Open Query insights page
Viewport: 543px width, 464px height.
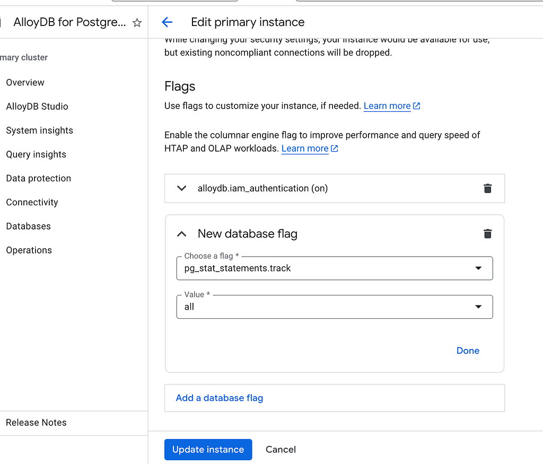pos(36,154)
